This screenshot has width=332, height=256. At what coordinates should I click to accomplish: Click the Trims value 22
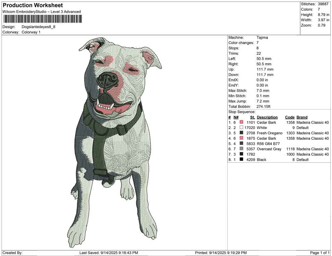coord(259,53)
